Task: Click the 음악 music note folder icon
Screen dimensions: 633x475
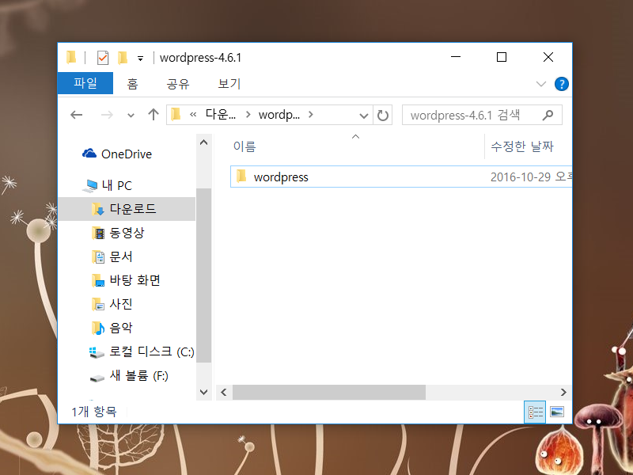Action: click(x=98, y=328)
